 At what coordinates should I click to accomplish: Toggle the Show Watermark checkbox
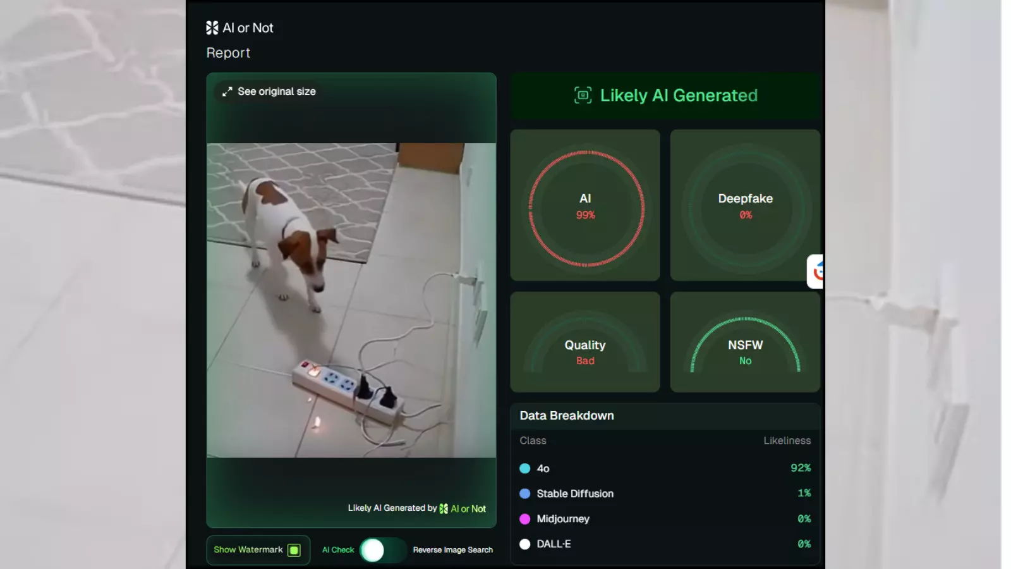pos(294,550)
